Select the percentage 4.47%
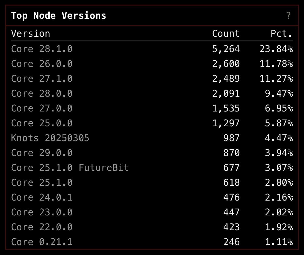Viewport: 304px width, 255px height. [x=279, y=138]
